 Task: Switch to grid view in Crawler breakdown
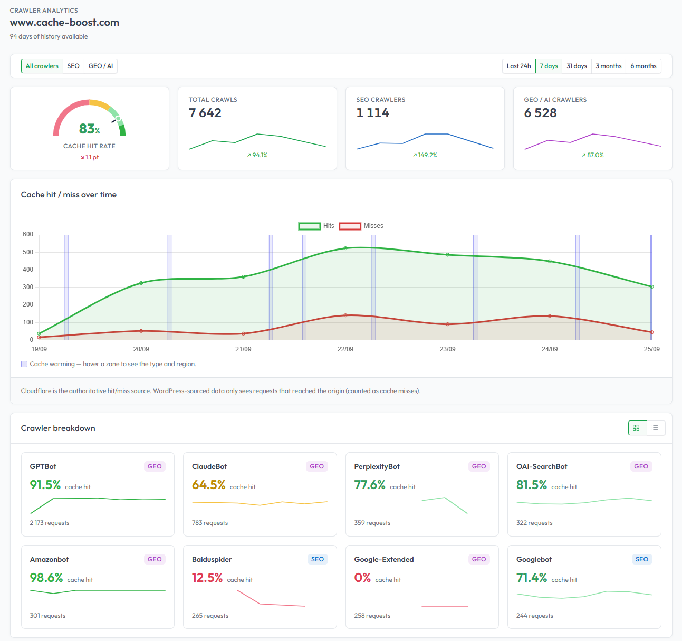click(x=637, y=428)
